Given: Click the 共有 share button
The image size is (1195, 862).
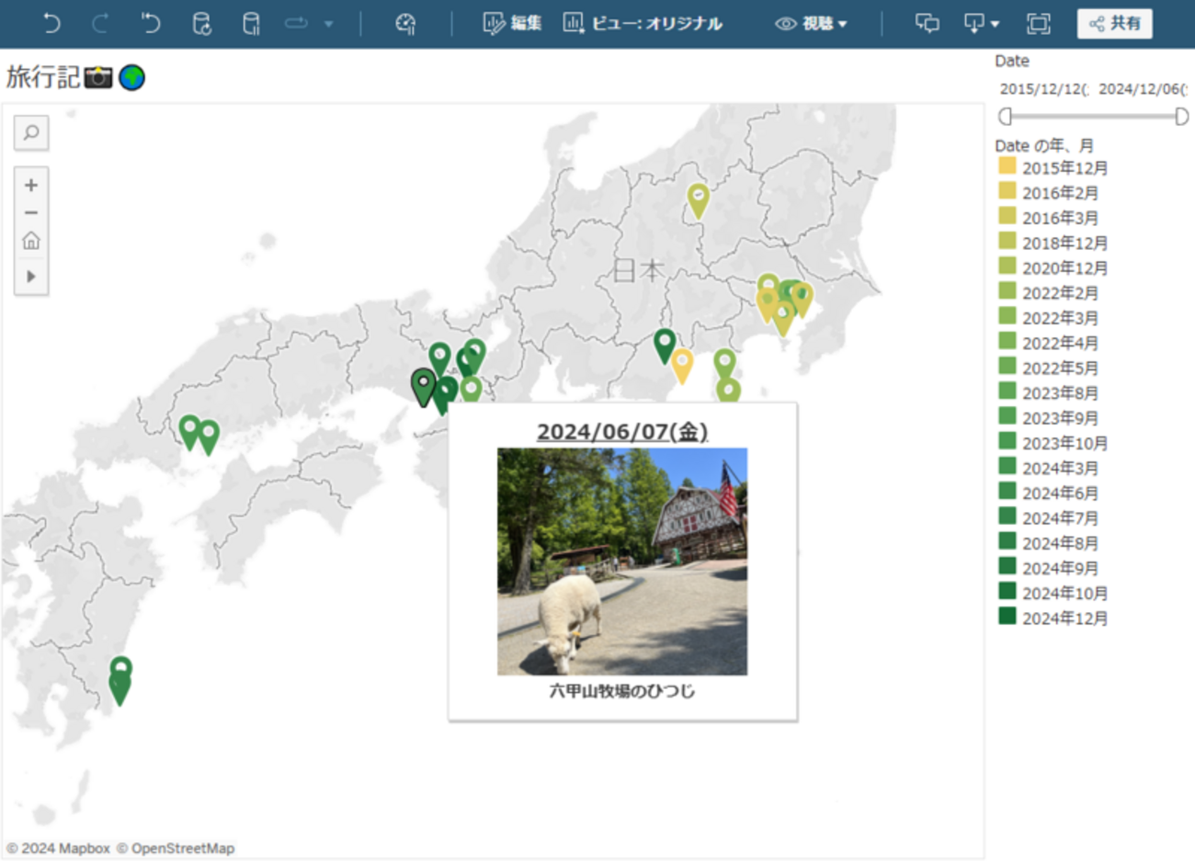Looking at the screenshot, I should [1114, 23].
